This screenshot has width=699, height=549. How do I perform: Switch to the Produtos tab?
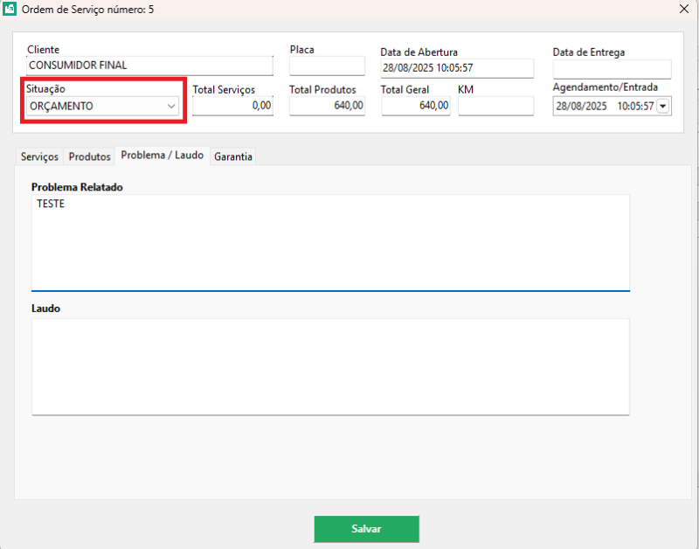(x=90, y=156)
